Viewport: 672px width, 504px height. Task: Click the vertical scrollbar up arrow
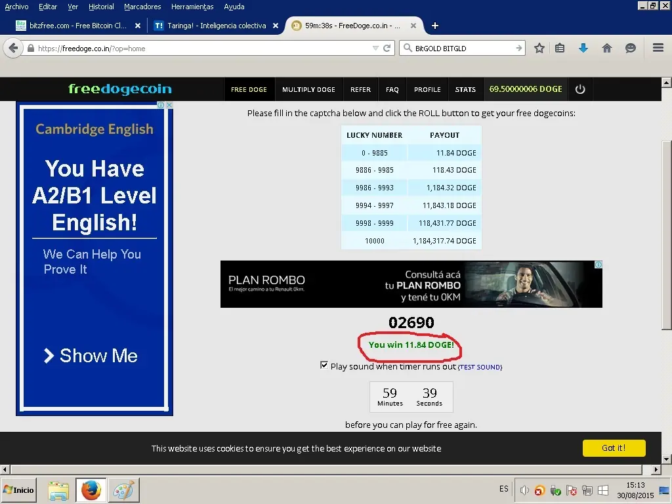(x=667, y=82)
